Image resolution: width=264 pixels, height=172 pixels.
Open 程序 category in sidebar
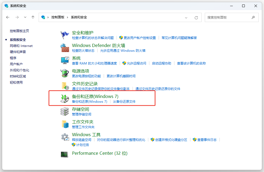(13, 58)
